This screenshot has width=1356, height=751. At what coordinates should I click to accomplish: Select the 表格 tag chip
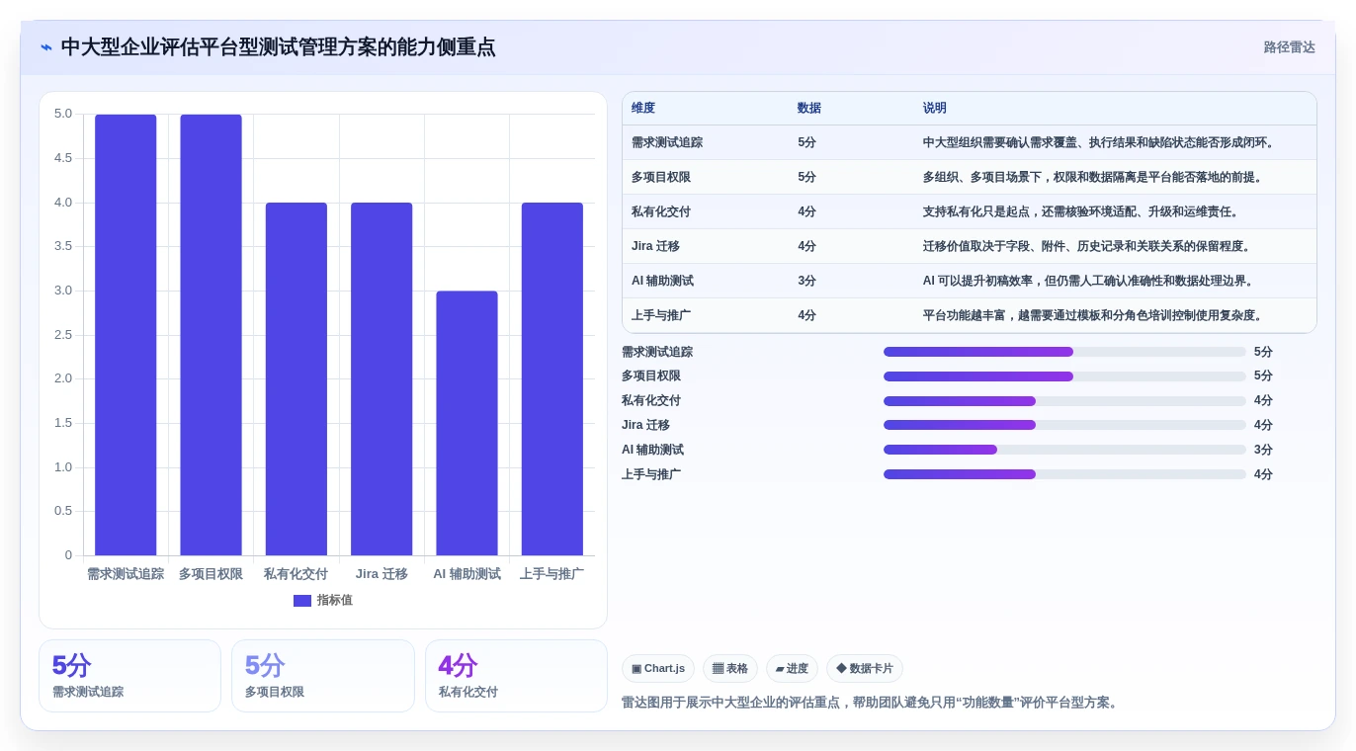(730, 669)
